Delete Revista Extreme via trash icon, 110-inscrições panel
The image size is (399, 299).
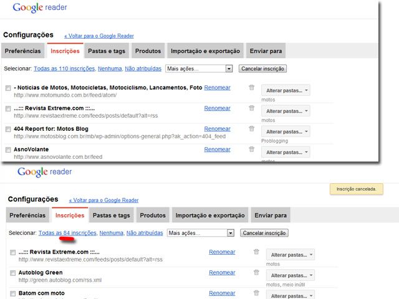(251, 108)
